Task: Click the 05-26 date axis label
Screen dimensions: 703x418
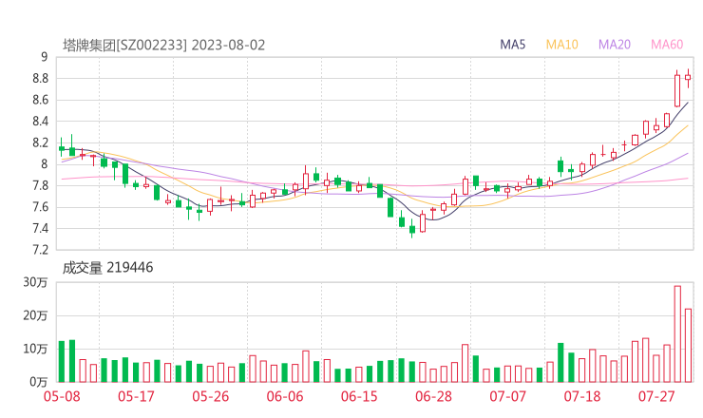Action: point(211,396)
